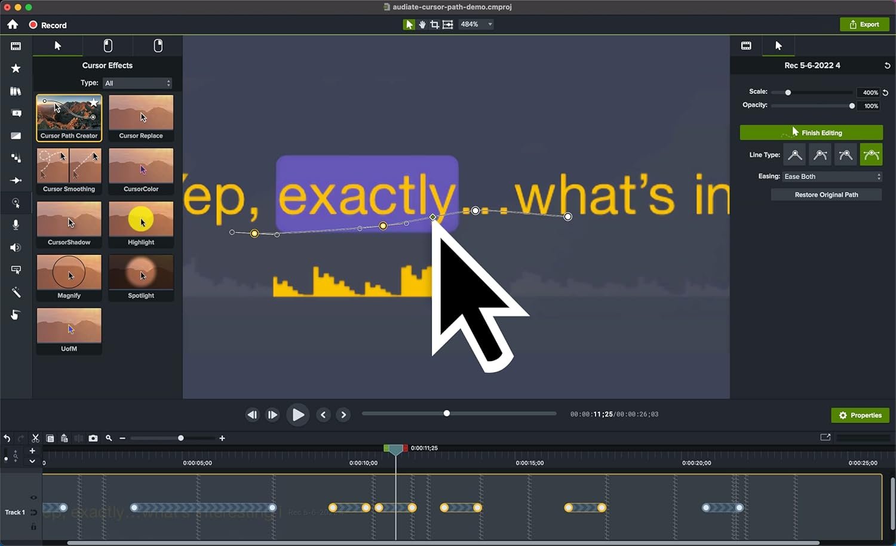Open the visual properties filmstrip tab
The height and width of the screenshot is (546, 896).
(746, 46)
